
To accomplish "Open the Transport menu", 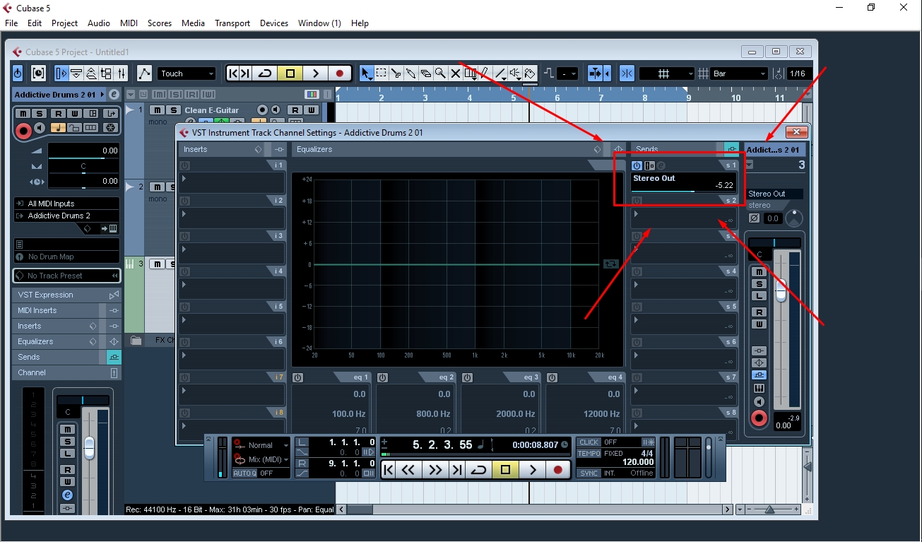I will [232, 23].
